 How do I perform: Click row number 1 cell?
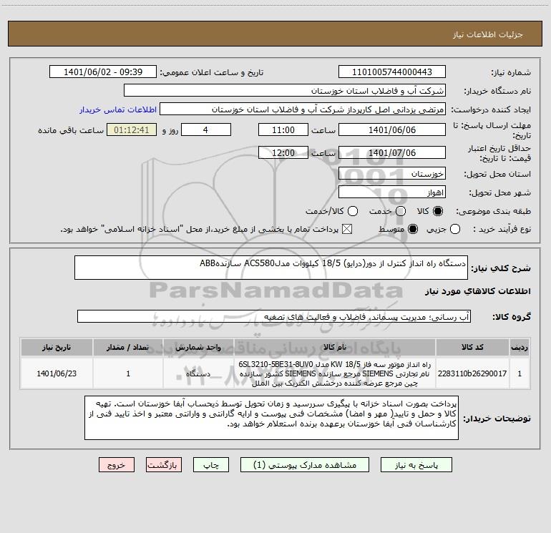(x=520, y=373)
